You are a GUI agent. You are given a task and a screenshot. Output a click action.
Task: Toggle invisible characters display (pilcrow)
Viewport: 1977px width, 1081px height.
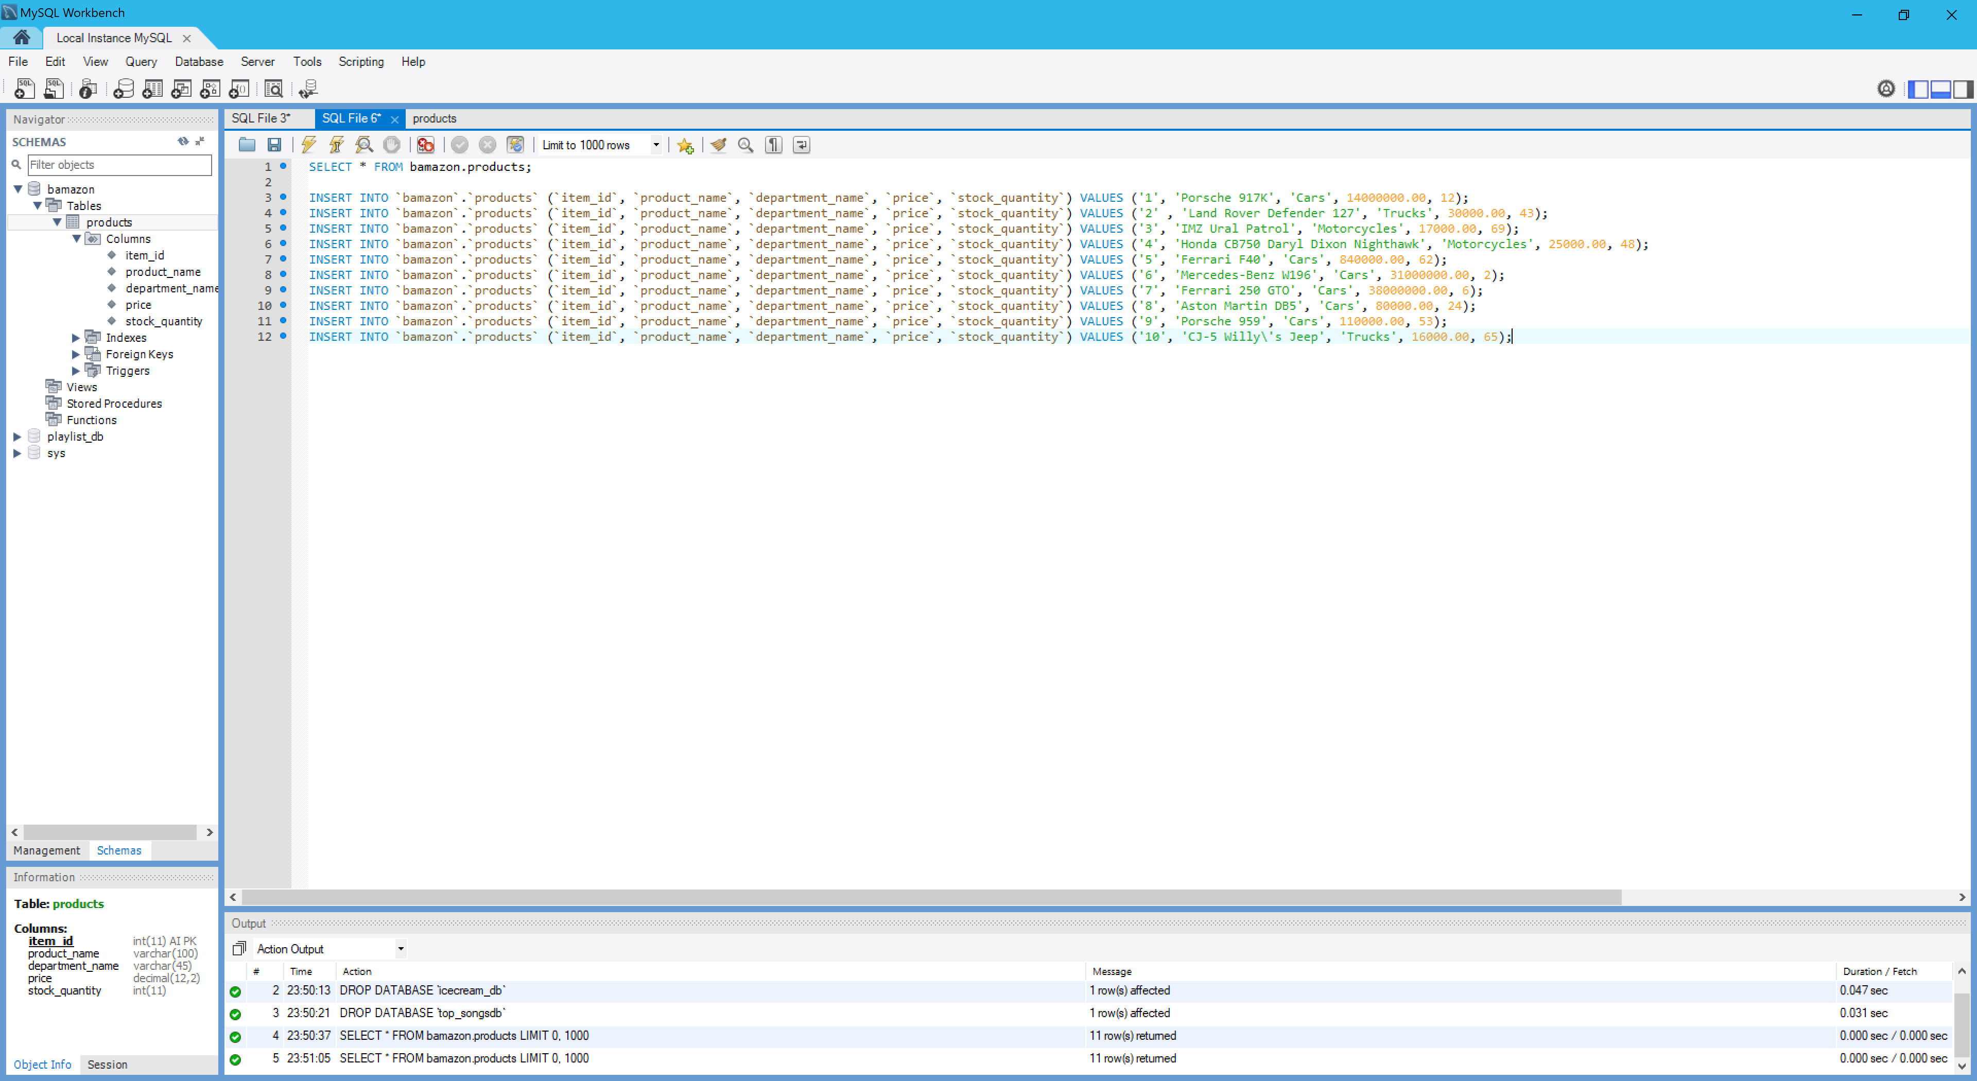pyautogui.click(x=774, y=144)
